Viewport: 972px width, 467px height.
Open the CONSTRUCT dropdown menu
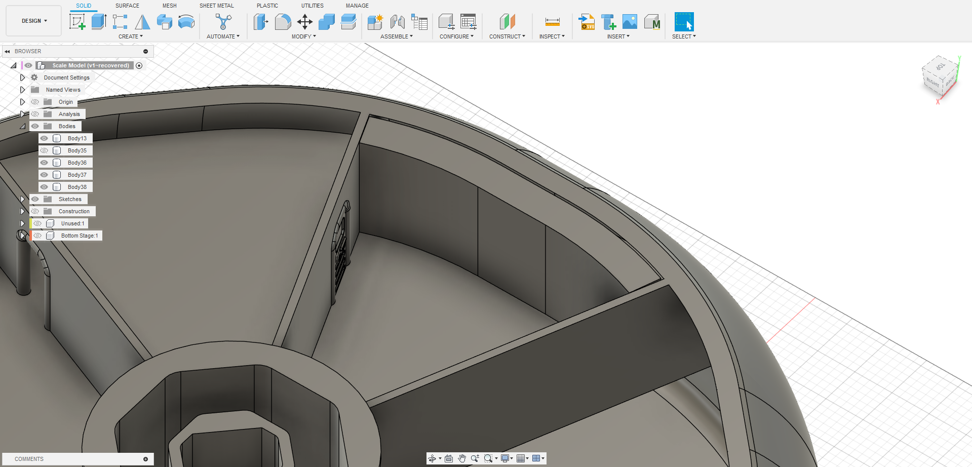point(507,36)
